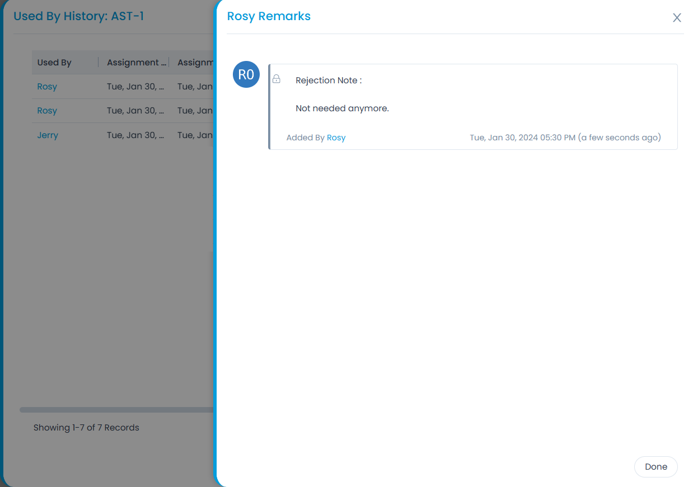The width and height of the screenshot is (693, 487).
Task: Open the second Rosy entry in the table
Action: coord(47,111)
